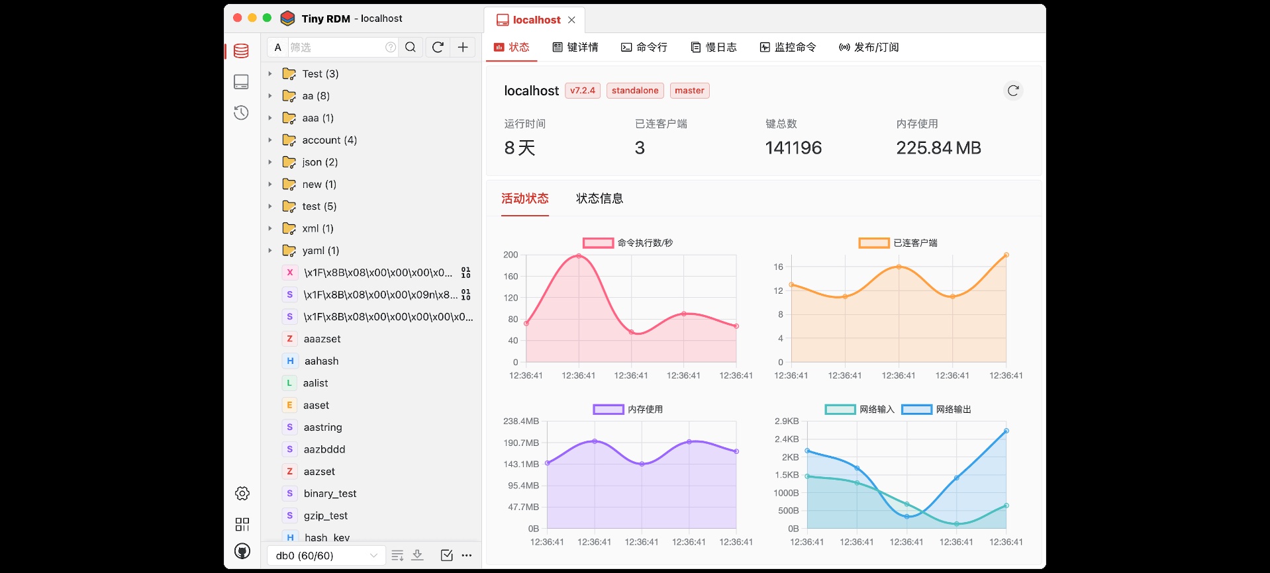Switch to the 监控命令 tab
This screenshot has height=573, width=1270.
click(788, 47)
